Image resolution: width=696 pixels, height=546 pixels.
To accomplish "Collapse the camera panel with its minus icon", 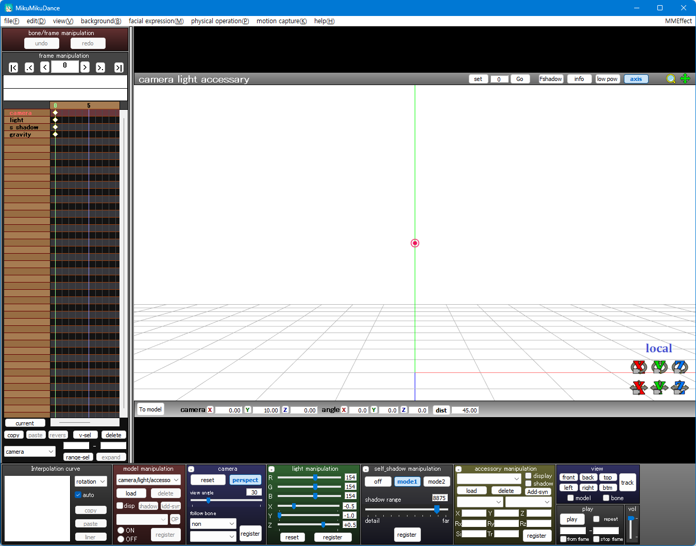I will pyautogui.click(x=191, y=469).
